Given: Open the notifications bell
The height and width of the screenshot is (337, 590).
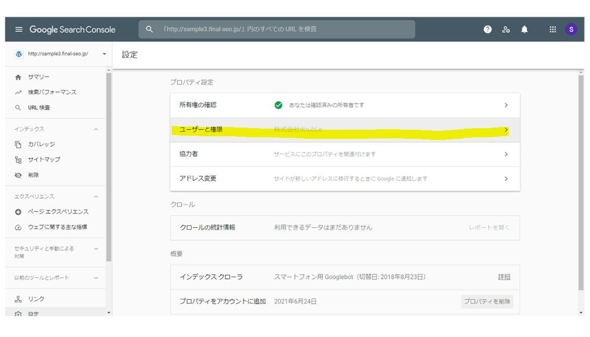Looking at the screenshot, I should [524, 30].
